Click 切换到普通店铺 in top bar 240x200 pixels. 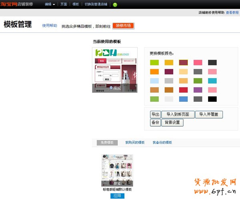(x=96, y=4)
